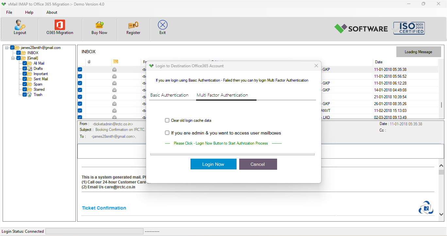The height and width of the screenshot is (236, 447).
Task: Click the Login Status: Connected text
Action: tap(23, 231)
